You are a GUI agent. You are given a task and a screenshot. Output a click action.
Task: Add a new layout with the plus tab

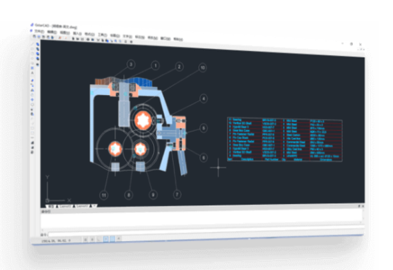[x=94, y=206]
